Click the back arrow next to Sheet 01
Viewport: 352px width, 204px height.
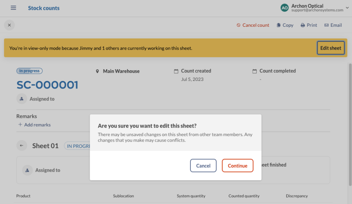pyautogui.click(x=22, y=145)
